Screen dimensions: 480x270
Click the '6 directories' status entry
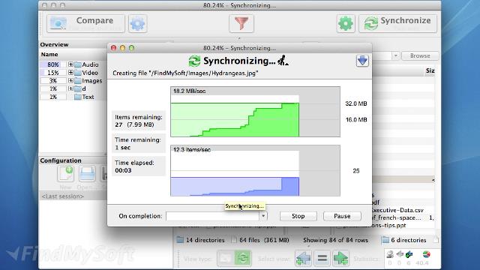pos(404,240)
